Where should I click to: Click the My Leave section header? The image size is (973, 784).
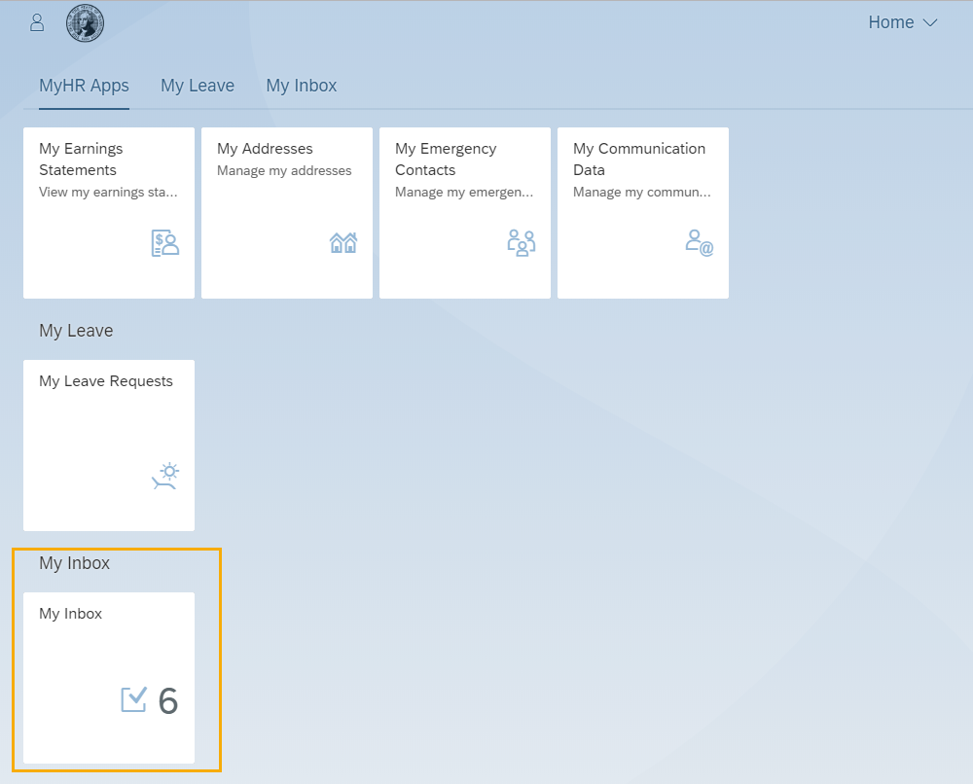[76, 331]
